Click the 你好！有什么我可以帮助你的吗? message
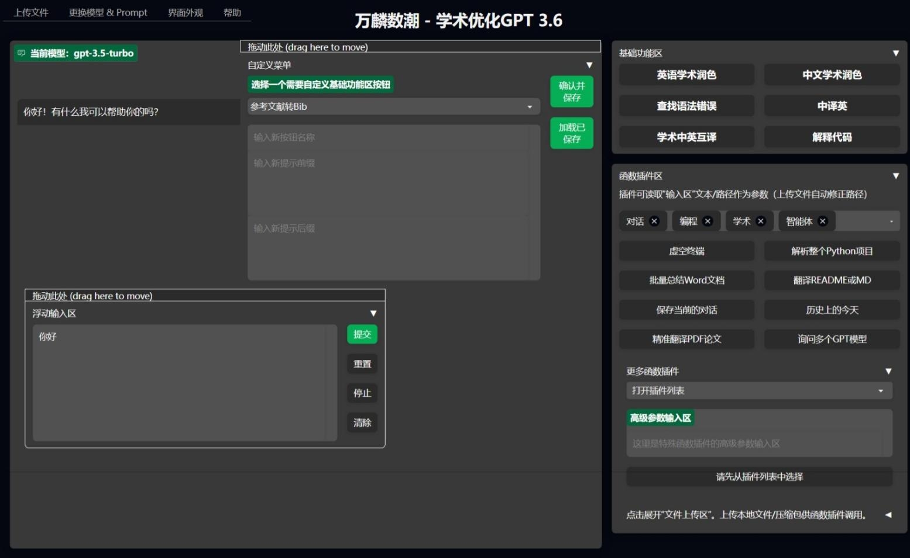 [x=91, y=112]
